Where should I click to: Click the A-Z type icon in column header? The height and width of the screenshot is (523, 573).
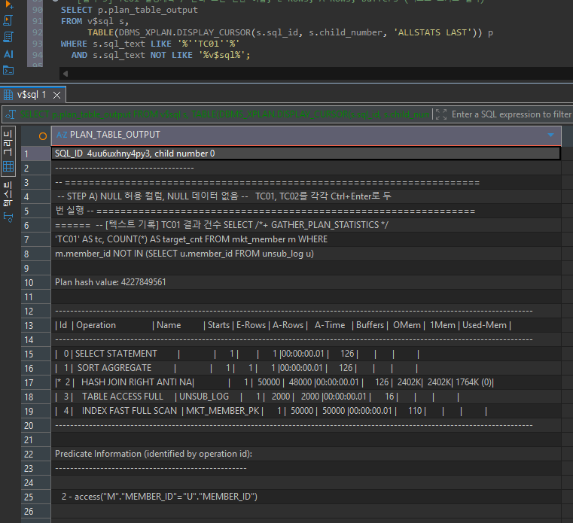[x=62, y=135]
